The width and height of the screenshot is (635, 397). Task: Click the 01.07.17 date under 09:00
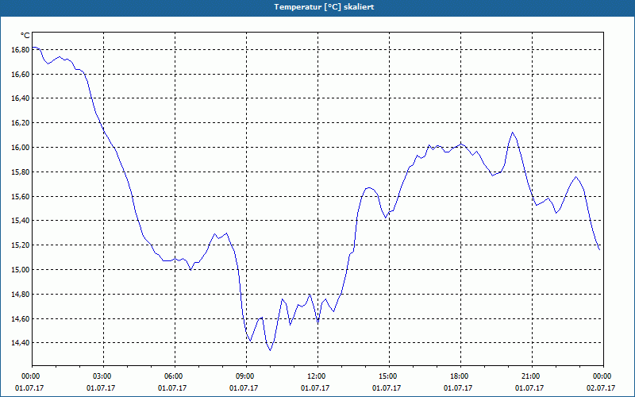(x=244, y=388)
